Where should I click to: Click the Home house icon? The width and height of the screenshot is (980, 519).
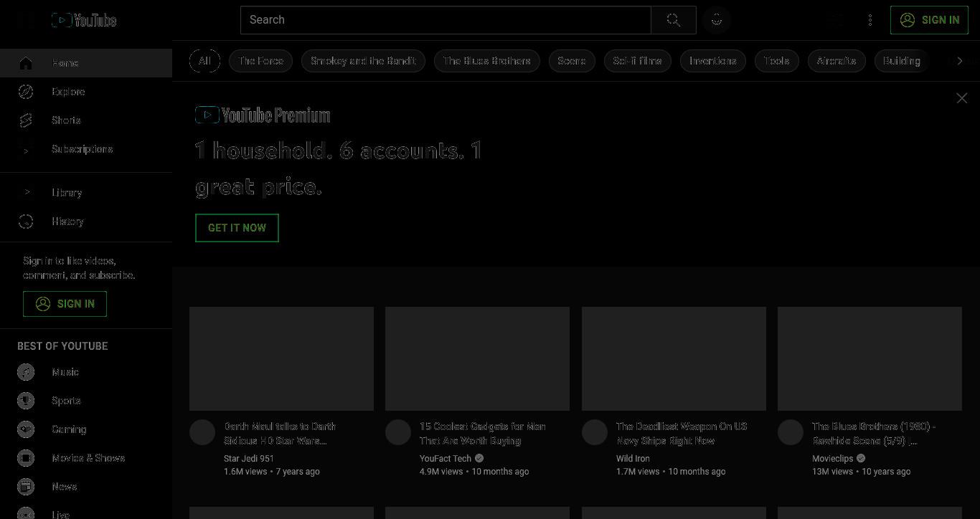click(x=26, y=63)
